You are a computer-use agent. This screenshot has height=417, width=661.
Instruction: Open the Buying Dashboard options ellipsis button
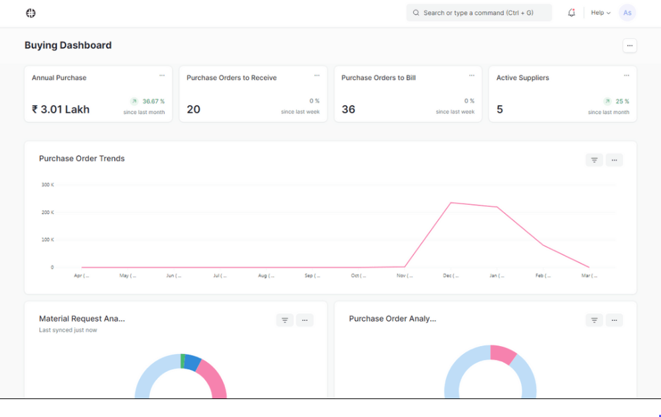tap(629, 46)
